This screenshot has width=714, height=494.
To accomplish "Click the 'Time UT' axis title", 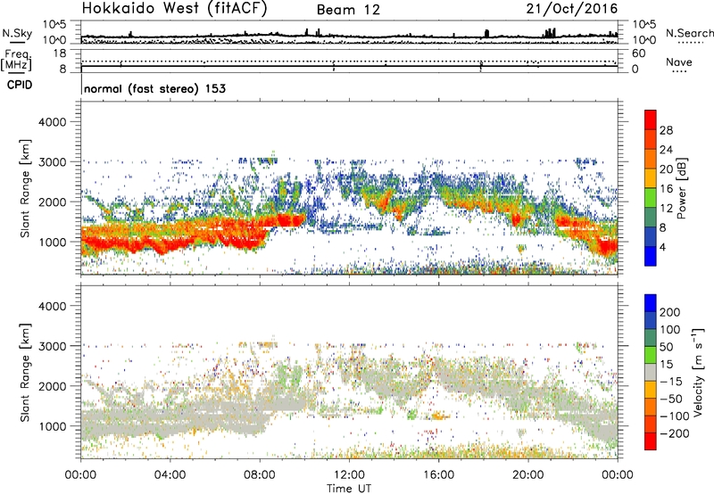I will (x=349, y=489).
